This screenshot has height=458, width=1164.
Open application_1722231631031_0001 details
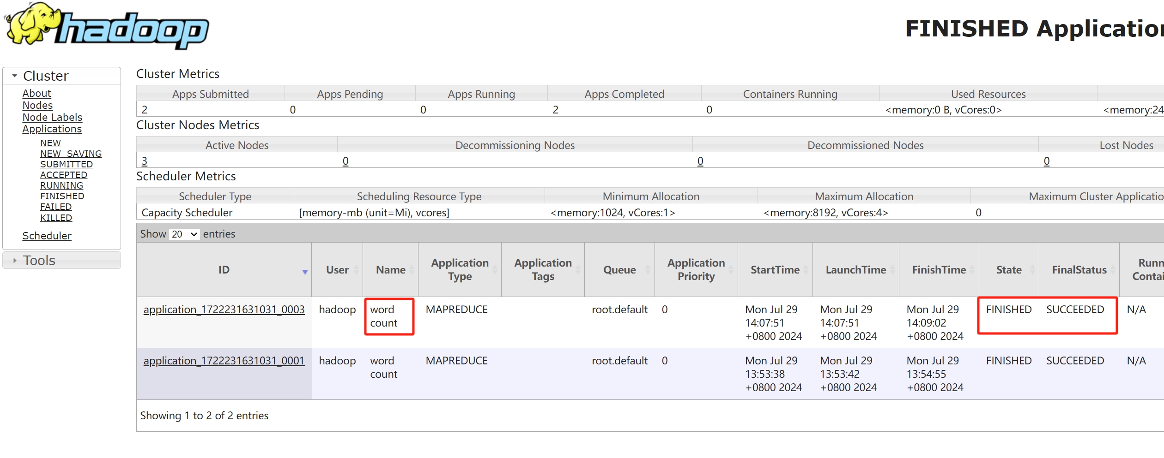click(x=224, y=361)
